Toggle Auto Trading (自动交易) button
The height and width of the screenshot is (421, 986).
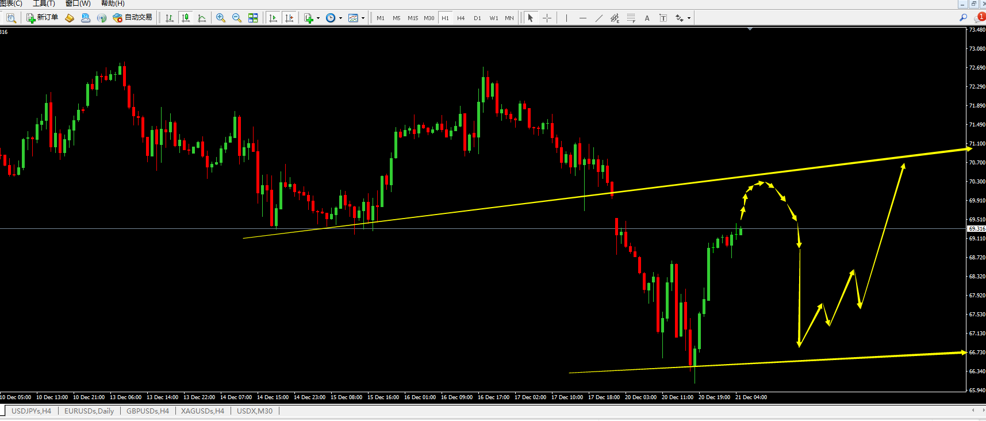[x=133, y=18]
